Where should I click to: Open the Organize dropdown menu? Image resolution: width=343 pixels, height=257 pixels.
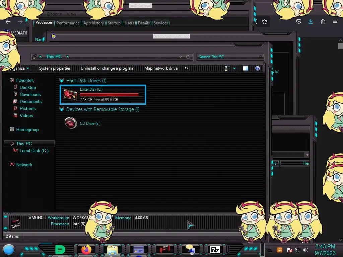click(18, 68)
